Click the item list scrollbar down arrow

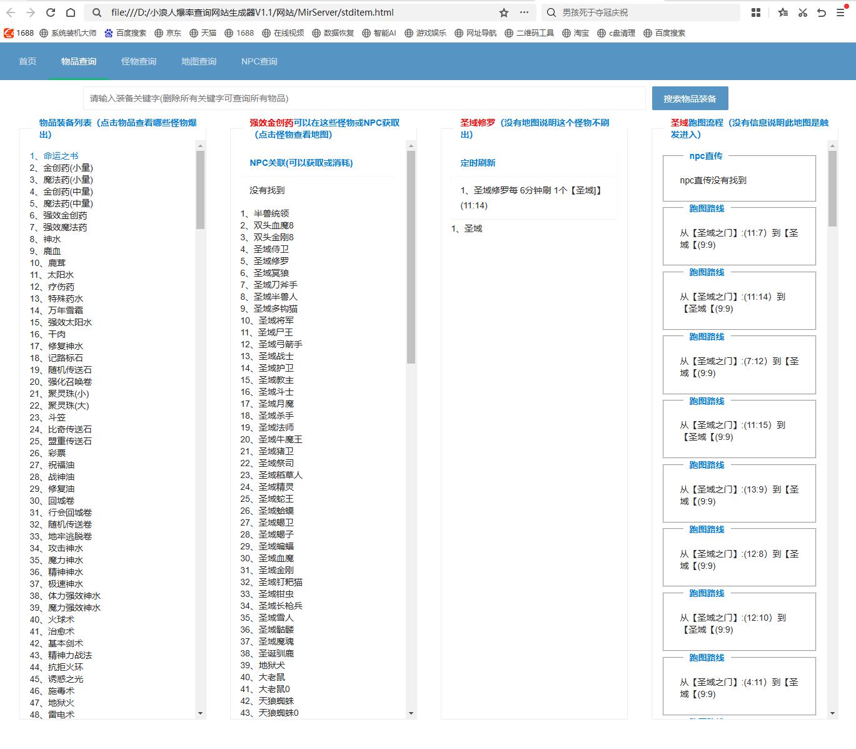point(200,713)
